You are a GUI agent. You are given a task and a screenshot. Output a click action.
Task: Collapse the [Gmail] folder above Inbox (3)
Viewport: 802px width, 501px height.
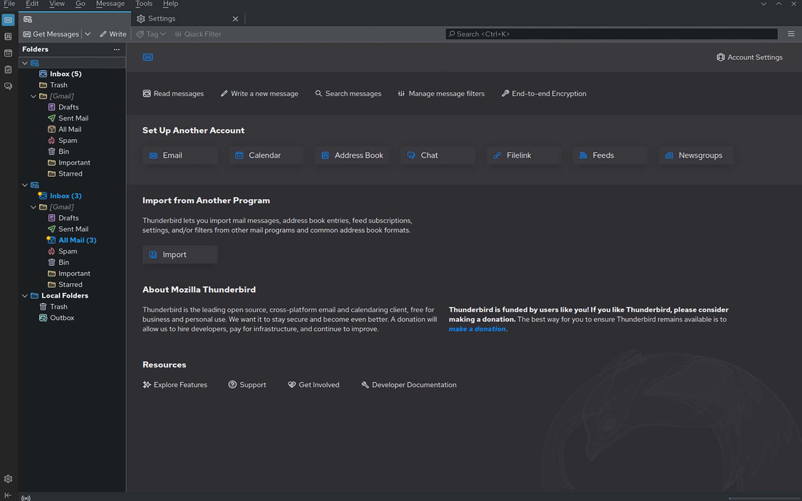(x=33, y=96)
